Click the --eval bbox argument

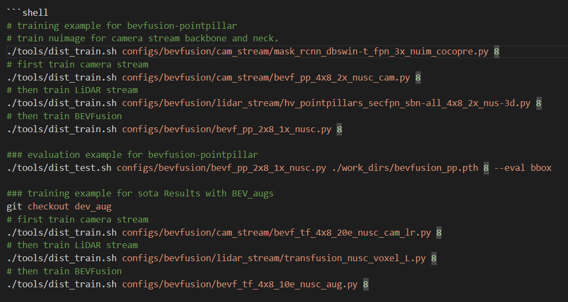[523, 168]
